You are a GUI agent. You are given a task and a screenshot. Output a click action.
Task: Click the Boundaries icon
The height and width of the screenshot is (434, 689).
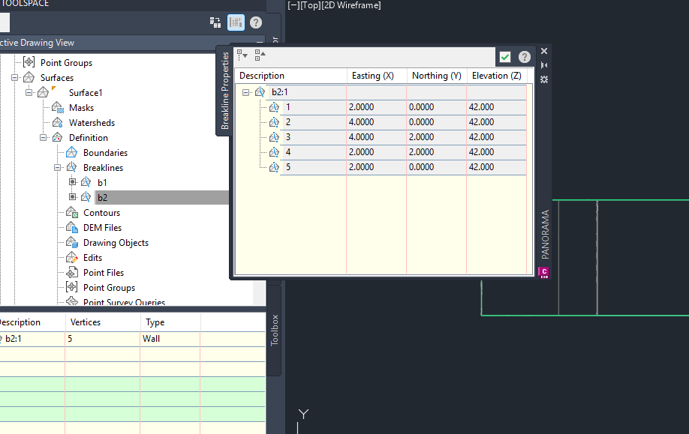71,152
